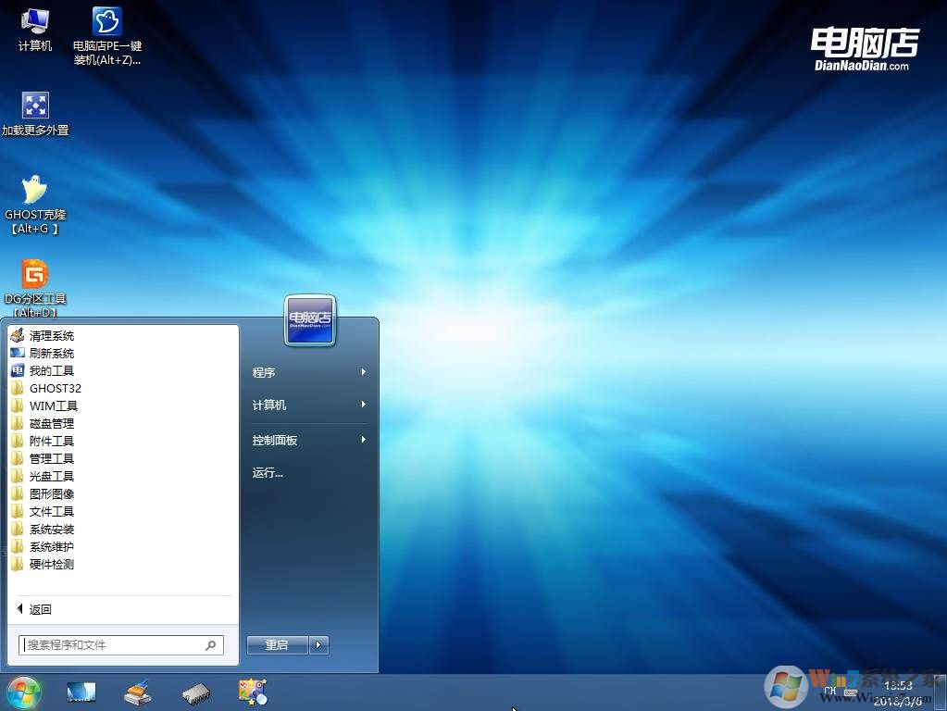The width and height of the screenshot is (947, 711).
Task: Click 返回 to go back
Action: [40, 609]
